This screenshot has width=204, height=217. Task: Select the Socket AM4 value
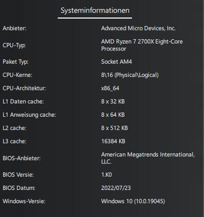coord(117,62)
